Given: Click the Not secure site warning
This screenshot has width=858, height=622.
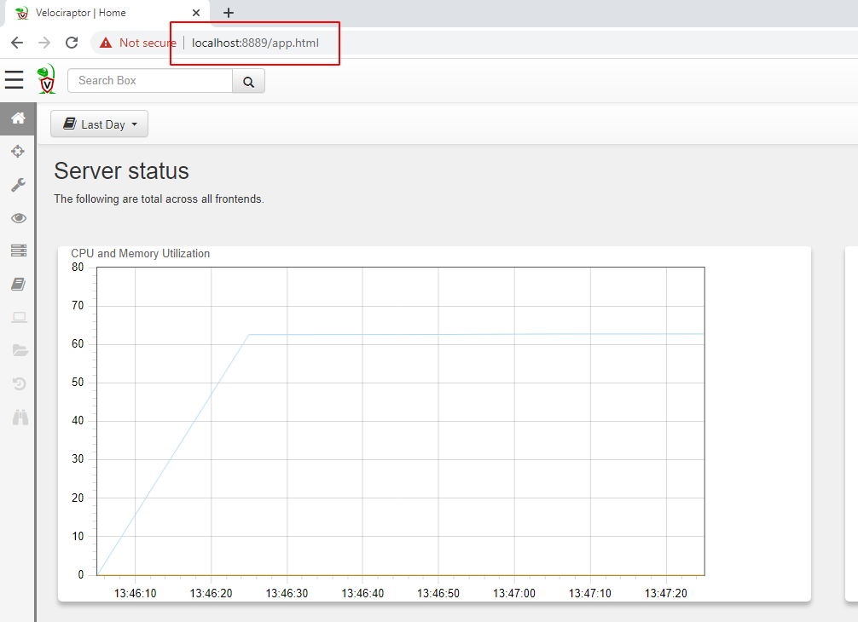Looking at the screenshot, I should pos(138,43).
